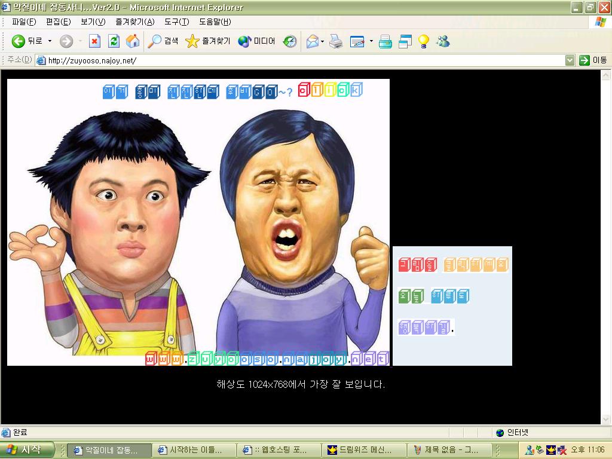This screenshot has width=612, height=459.
Task: Click the Print icon in toolbar
Action: [336, 41]
